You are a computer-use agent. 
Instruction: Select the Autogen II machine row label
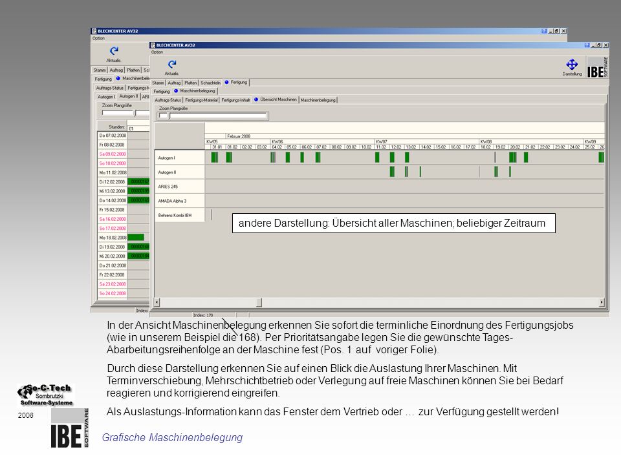pos(179,172)
